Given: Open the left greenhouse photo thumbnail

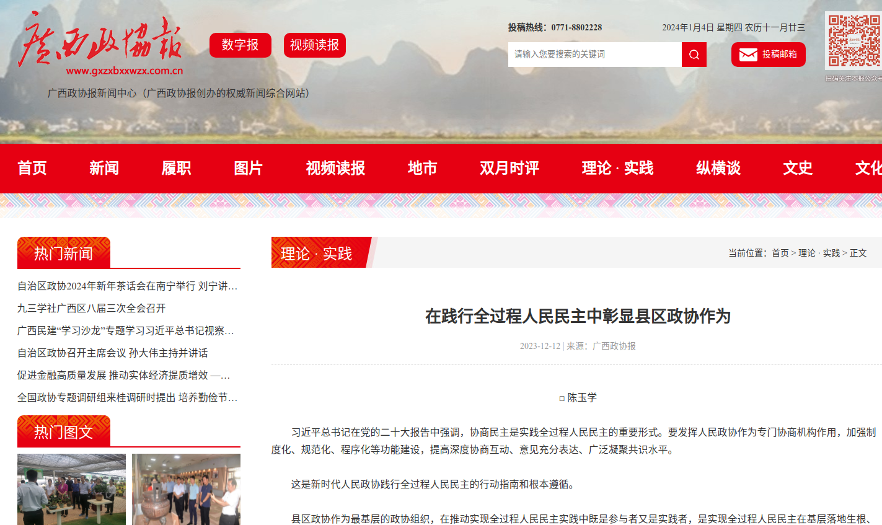Looking at the screenshot, I should (71, 489).
